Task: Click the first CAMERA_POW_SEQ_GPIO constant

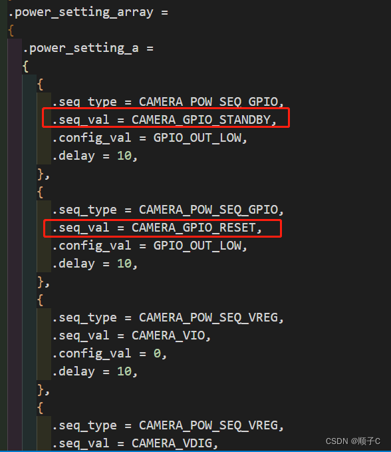Action: click(x=208, y=102)
